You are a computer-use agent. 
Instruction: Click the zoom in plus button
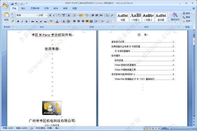pyautogui.click(x=190, y=128)
